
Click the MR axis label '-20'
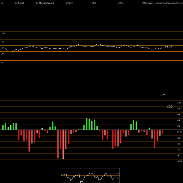click(x=179, y=138)
